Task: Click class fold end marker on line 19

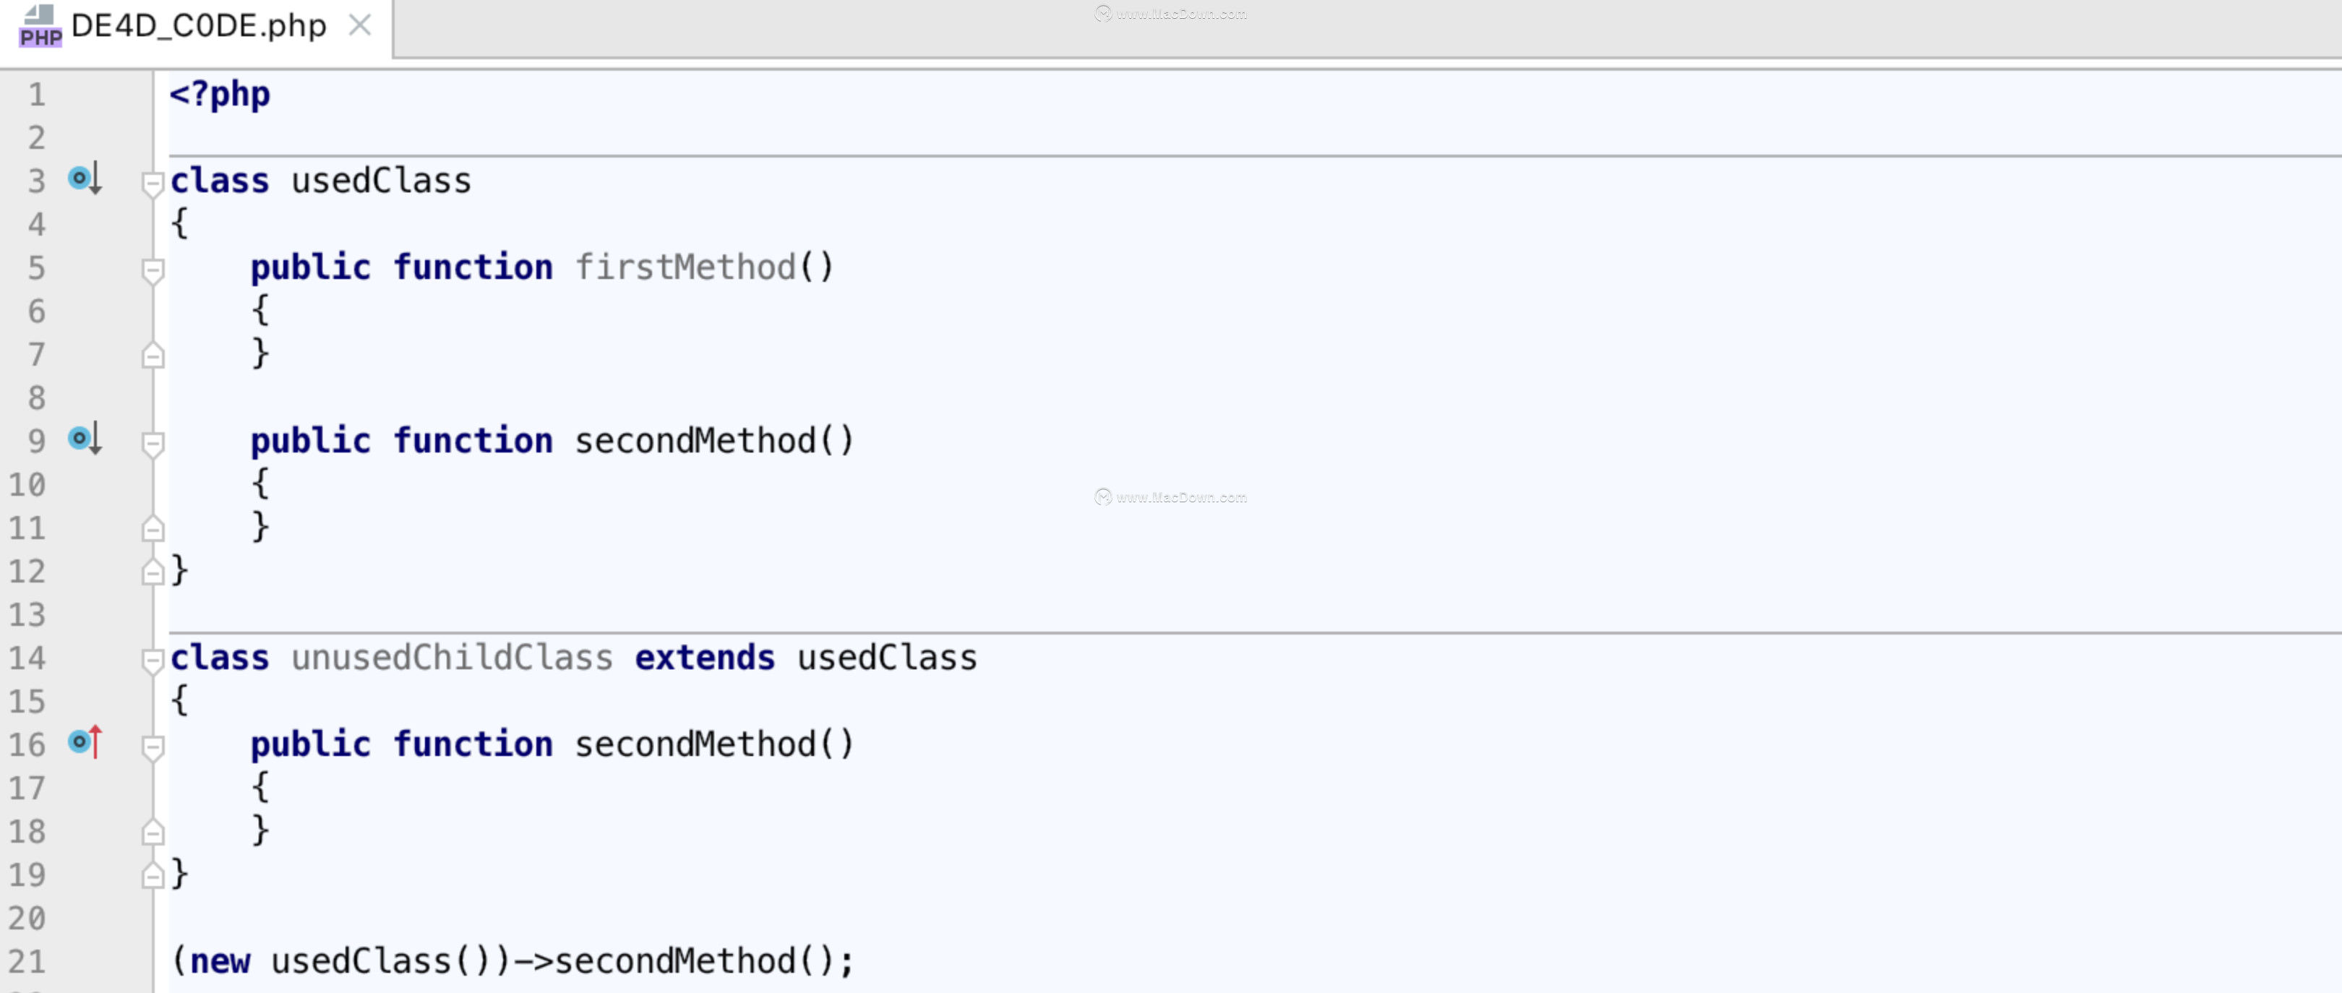Action: point(153,876)
